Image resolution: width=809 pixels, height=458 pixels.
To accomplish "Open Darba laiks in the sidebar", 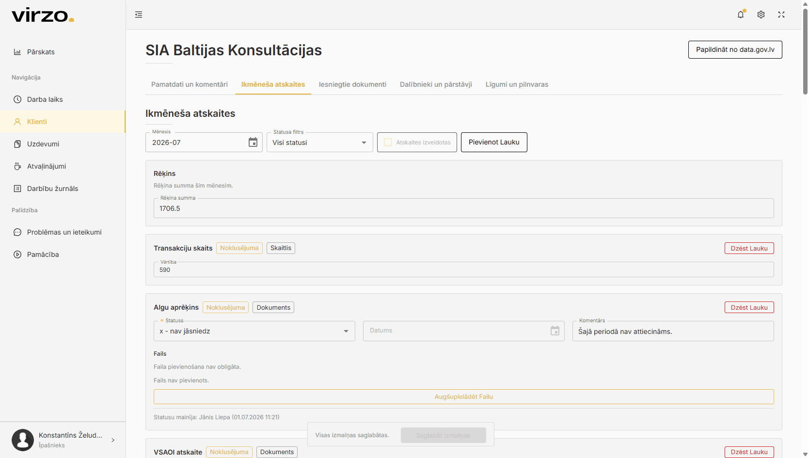I will (63, 99).
